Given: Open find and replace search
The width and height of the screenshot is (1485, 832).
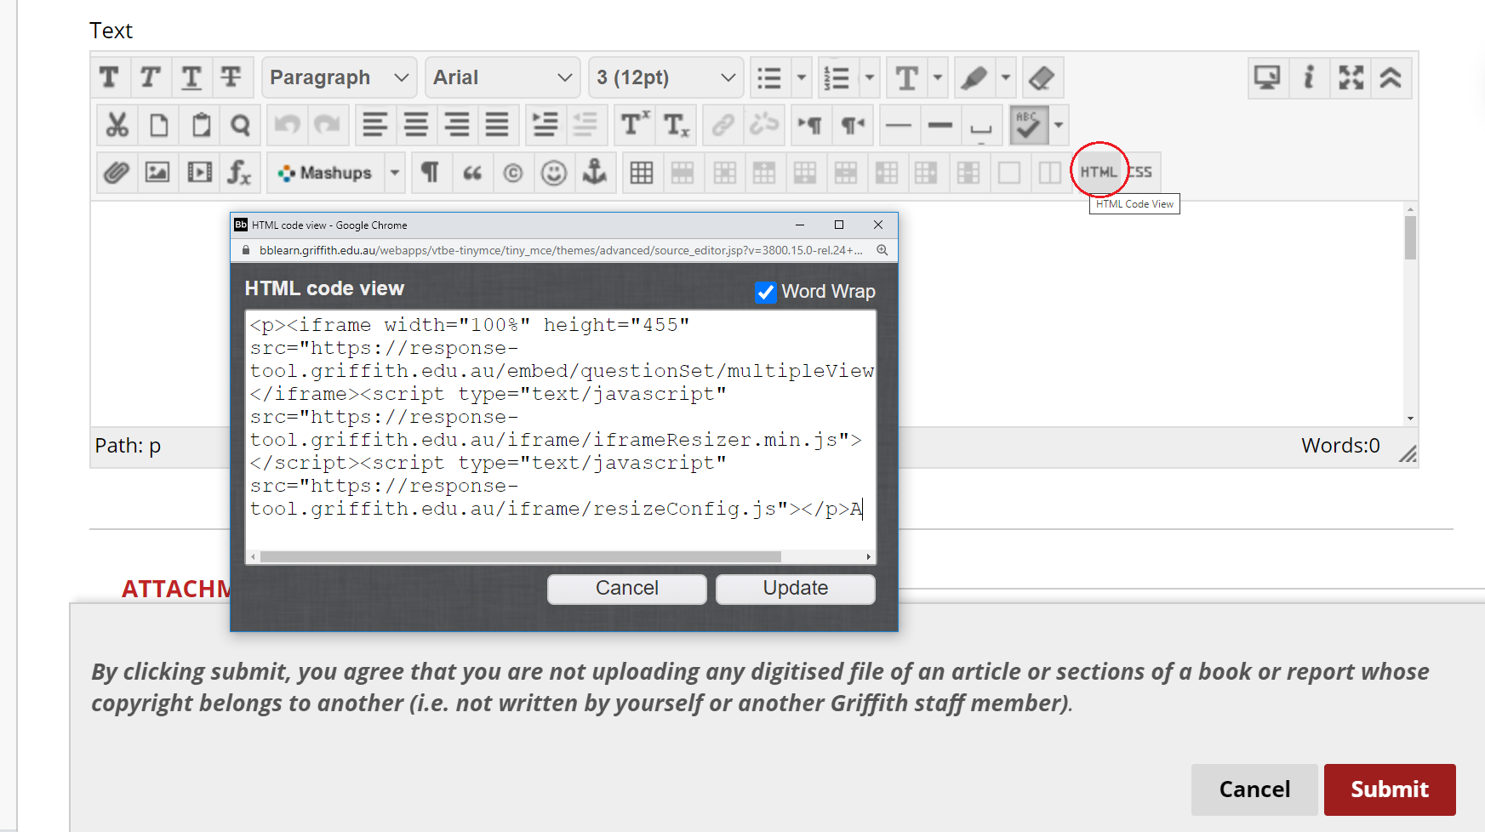Looking at the screenshot, I should tap(241, 126).
